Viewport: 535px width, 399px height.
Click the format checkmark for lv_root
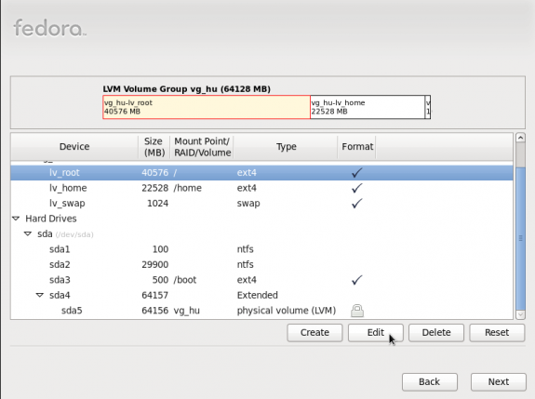pyautogui.click(x=357, y=173)
